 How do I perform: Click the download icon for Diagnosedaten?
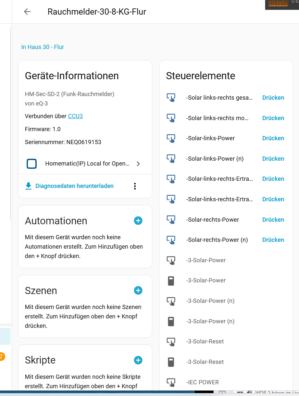coord(29,186)
